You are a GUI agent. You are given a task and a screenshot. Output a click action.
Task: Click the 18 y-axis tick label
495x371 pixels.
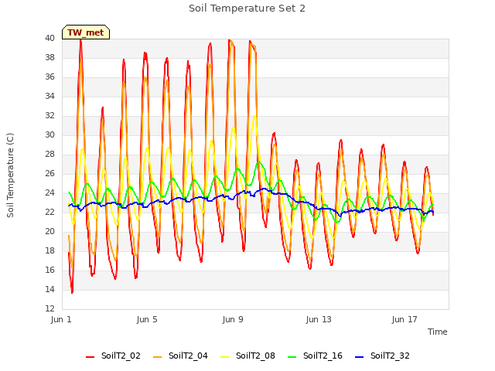click(49, 250)
